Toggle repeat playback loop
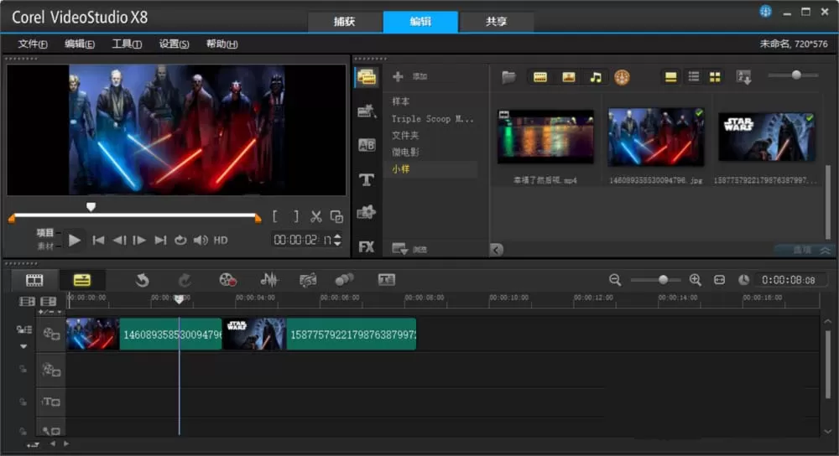Screen dimensions: 839x456 point(180,240)
